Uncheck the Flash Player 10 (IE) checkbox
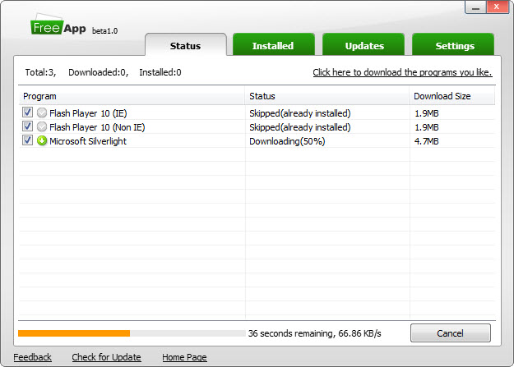The width and height of the screenshot is (514, 367). coord(27,112)
